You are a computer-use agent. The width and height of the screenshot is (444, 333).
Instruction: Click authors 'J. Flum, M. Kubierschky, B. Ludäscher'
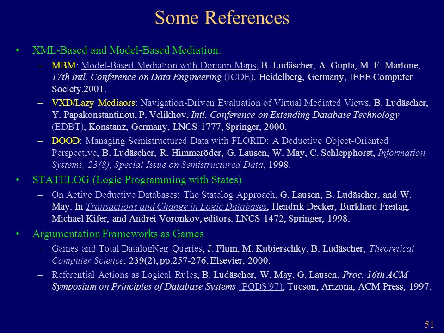pyautogui.click(x=285, y=249)
